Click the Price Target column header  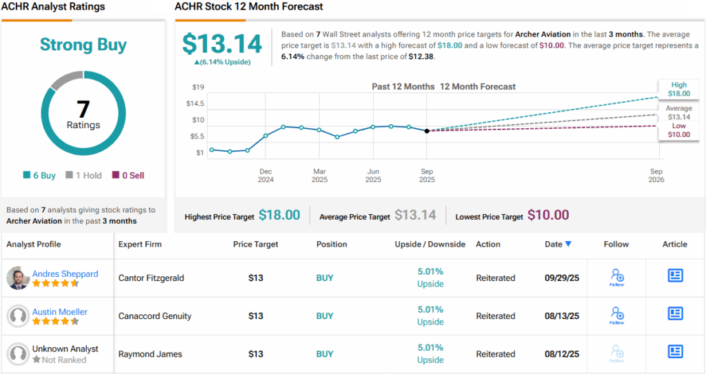[256, 244]
